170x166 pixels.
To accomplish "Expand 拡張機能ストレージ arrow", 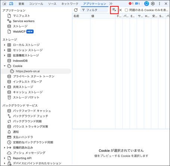I will point(4,55).
